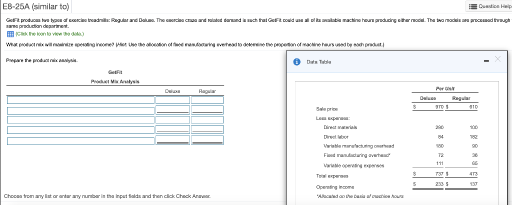Click the blue info icon in Data Table
The width and height of the screenshot is (512, 205).
click(296, 61)
